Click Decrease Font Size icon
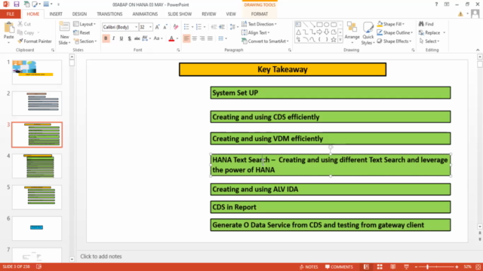The image size is (483, 271). pos(165,27)
